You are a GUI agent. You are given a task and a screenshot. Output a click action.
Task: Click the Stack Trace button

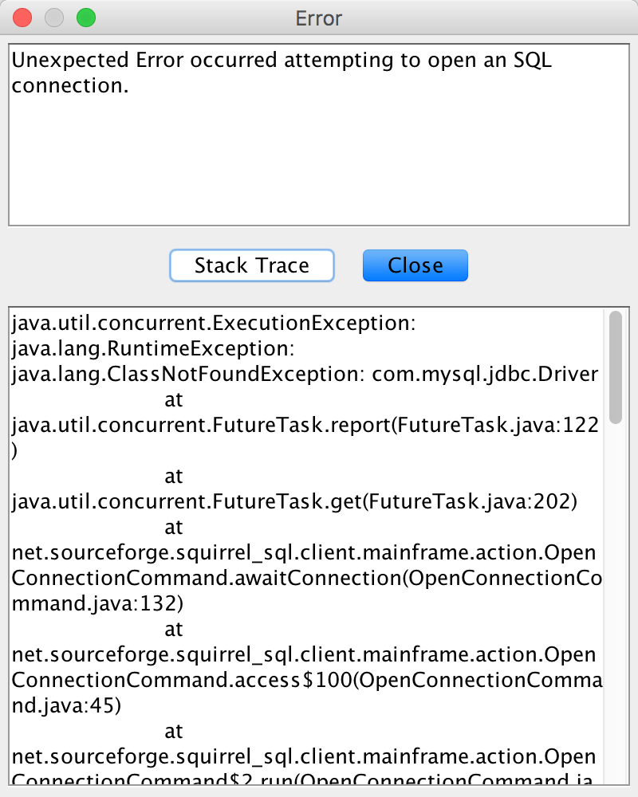click(251, 265)
